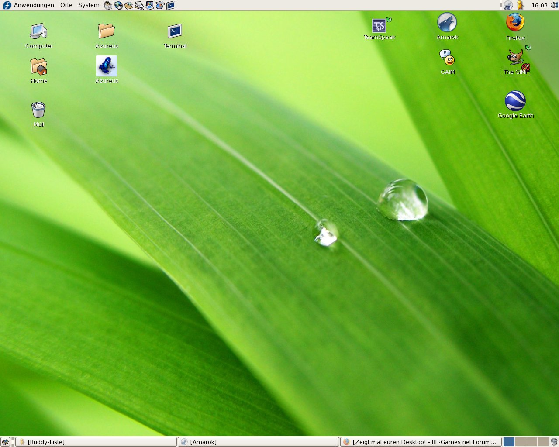Click the pen and paper launcher in panel
The image size is (559, 447).
(x=139, y=5)
